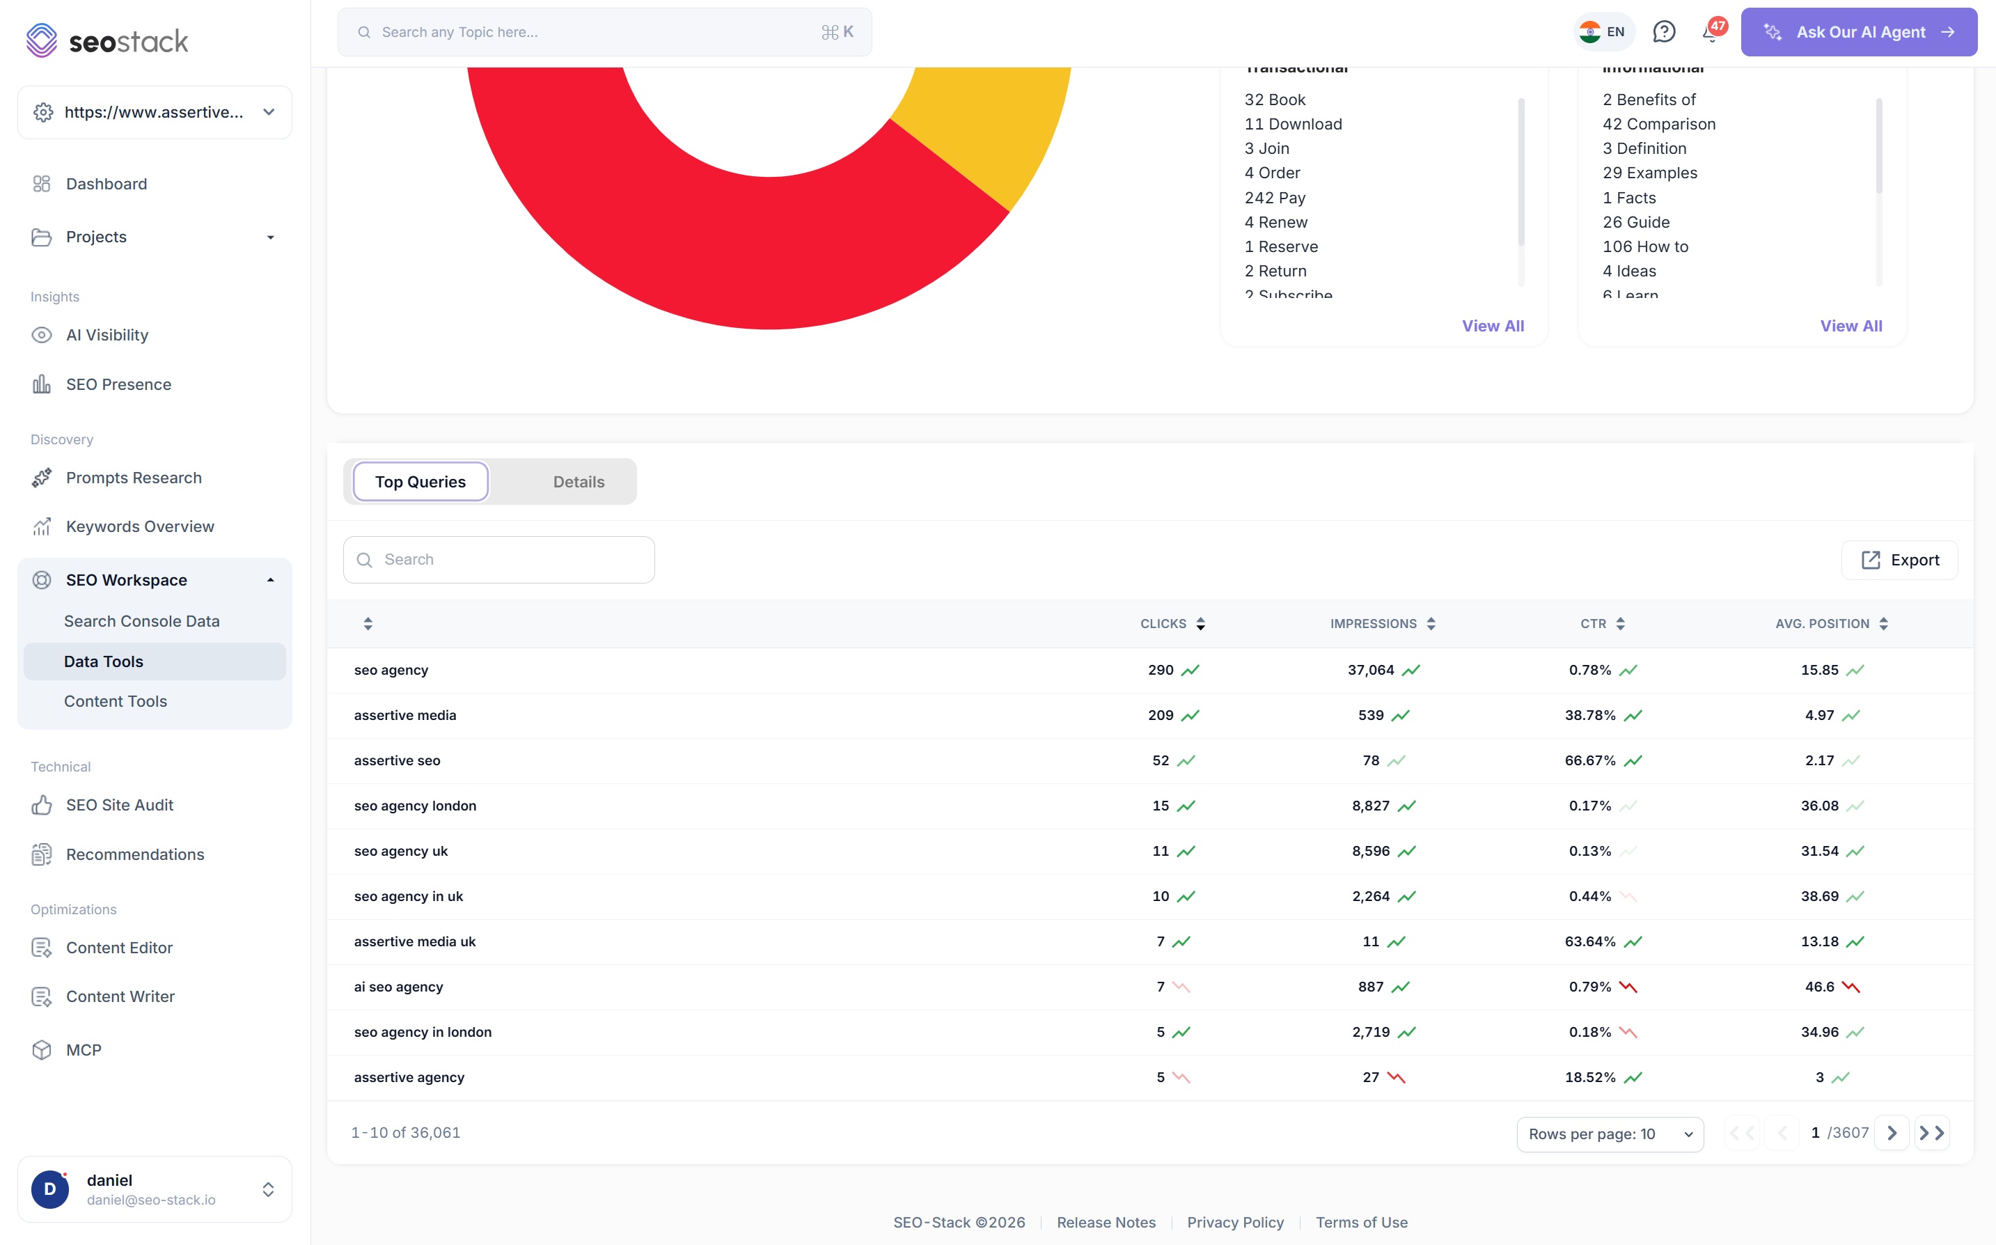Click the SEO Workspace lifebuoy icon

click(x=41, y=580)
